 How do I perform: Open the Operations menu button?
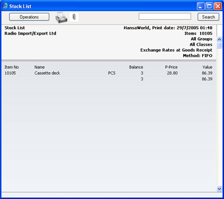click(29, 17)
